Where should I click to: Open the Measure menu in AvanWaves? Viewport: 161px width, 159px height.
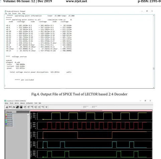point(22,103)
